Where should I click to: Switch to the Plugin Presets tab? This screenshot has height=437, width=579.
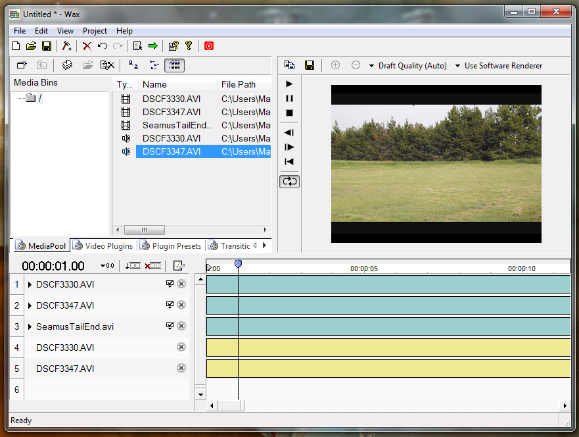171,246
